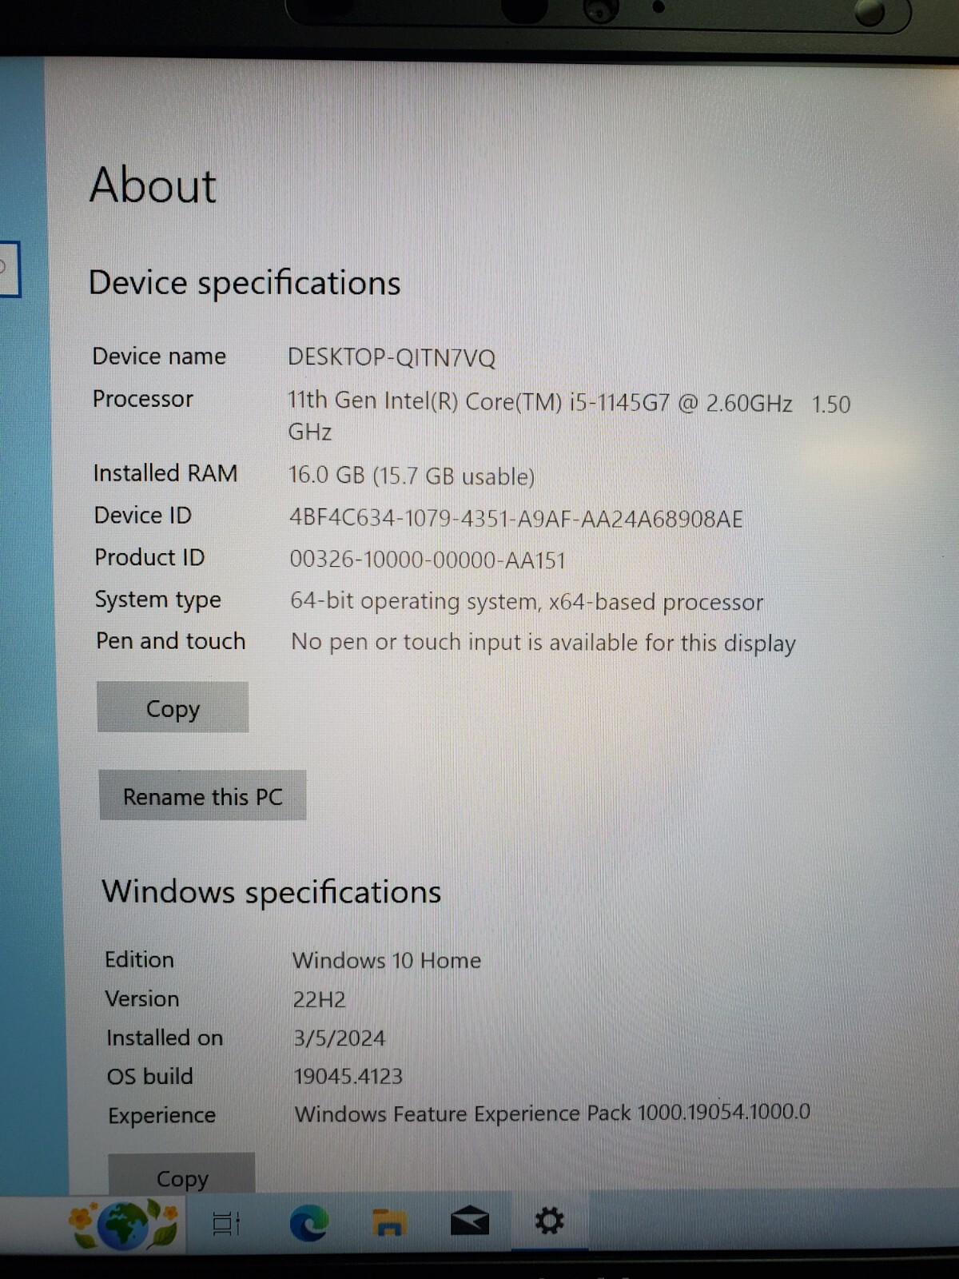This screenshot has height=1279, width=959.
Task: Open File Explorer from the taskbar
Action: [389, 1221]
